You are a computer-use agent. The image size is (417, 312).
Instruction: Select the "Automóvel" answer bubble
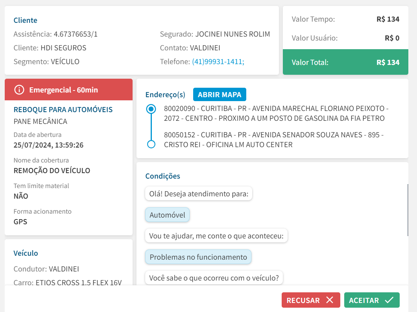point(167,215)
